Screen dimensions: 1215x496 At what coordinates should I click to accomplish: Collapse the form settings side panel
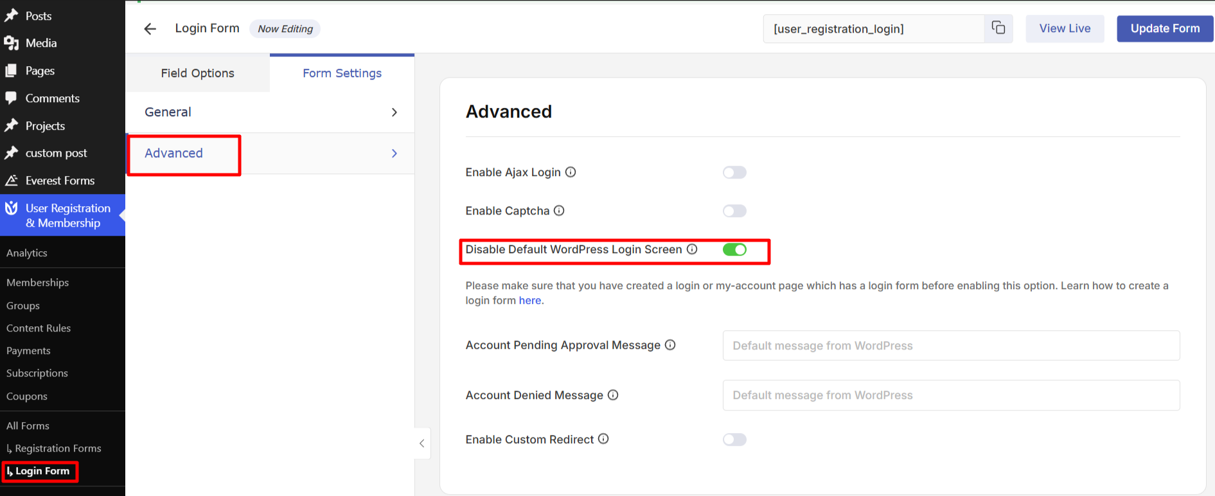(x=422, y=443)
